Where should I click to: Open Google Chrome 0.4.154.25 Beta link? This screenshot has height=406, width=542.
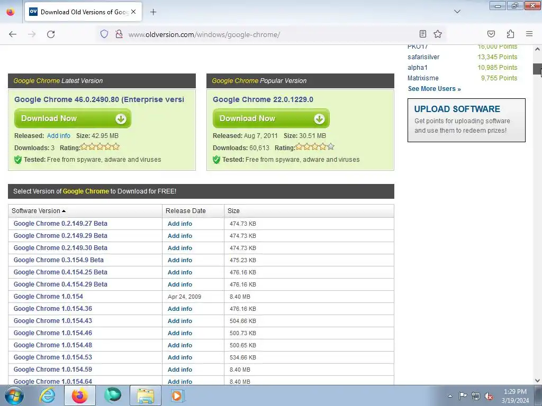point(60,272)
